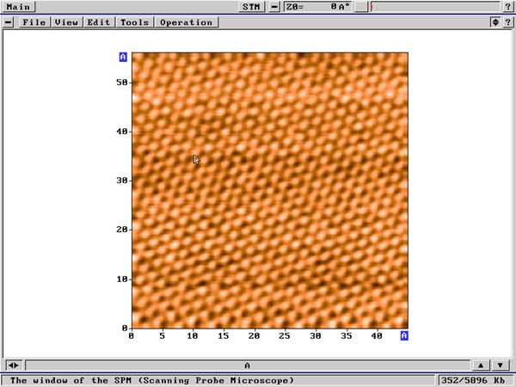Viewport: 516px width, 387px height.
Task: Click the blue Y-axis unit label A
Action: click(x=123, y=58)
